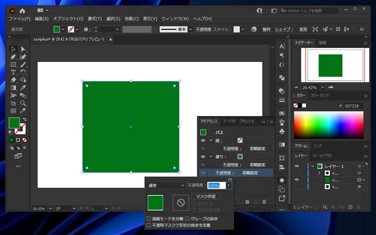Open the ウィンドウ(W) menu

click(x=175, y=19)
